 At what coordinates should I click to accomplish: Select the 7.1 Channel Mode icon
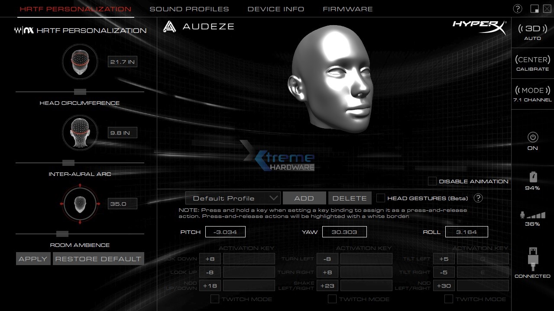click(532, 90)
